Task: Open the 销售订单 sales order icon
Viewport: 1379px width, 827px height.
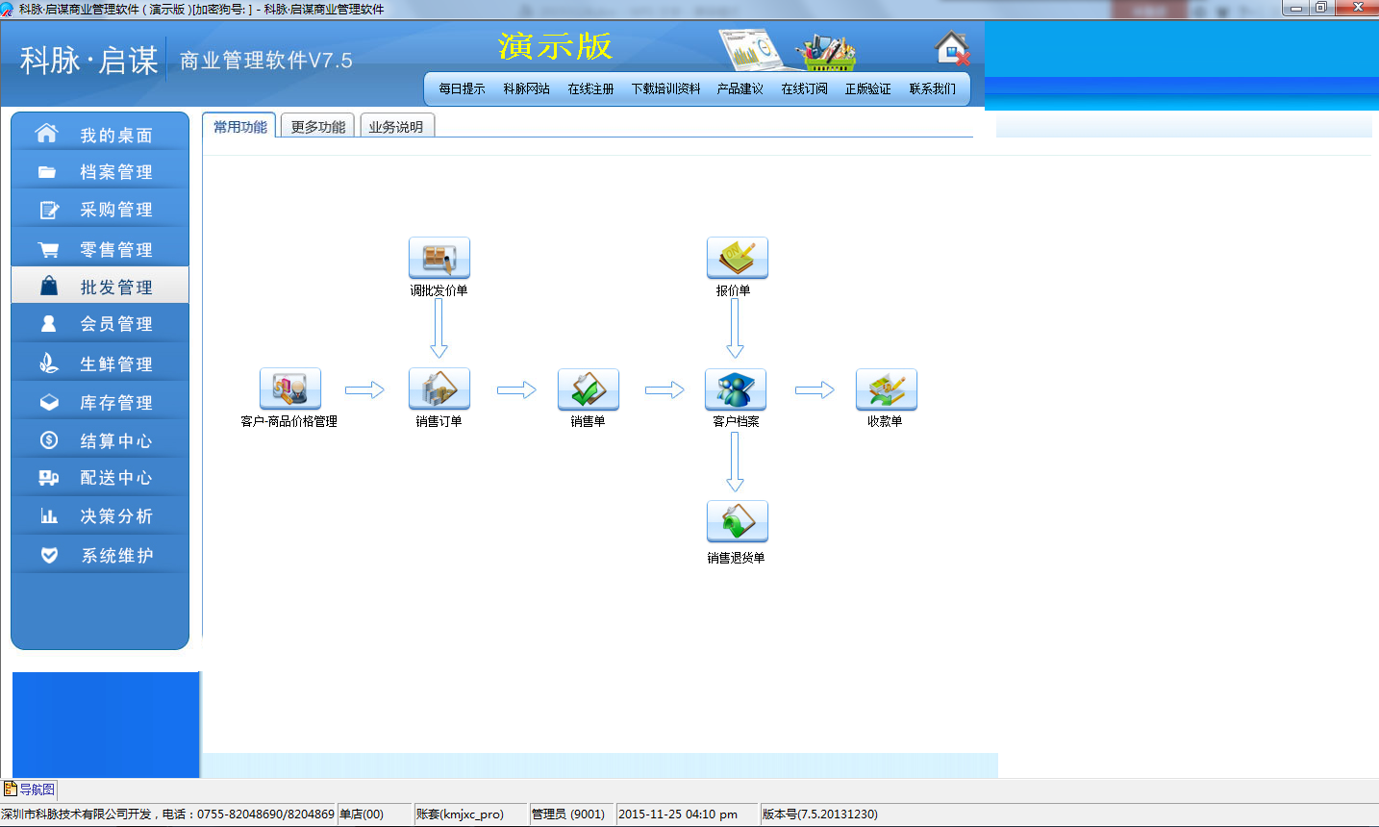Action: 439,388
